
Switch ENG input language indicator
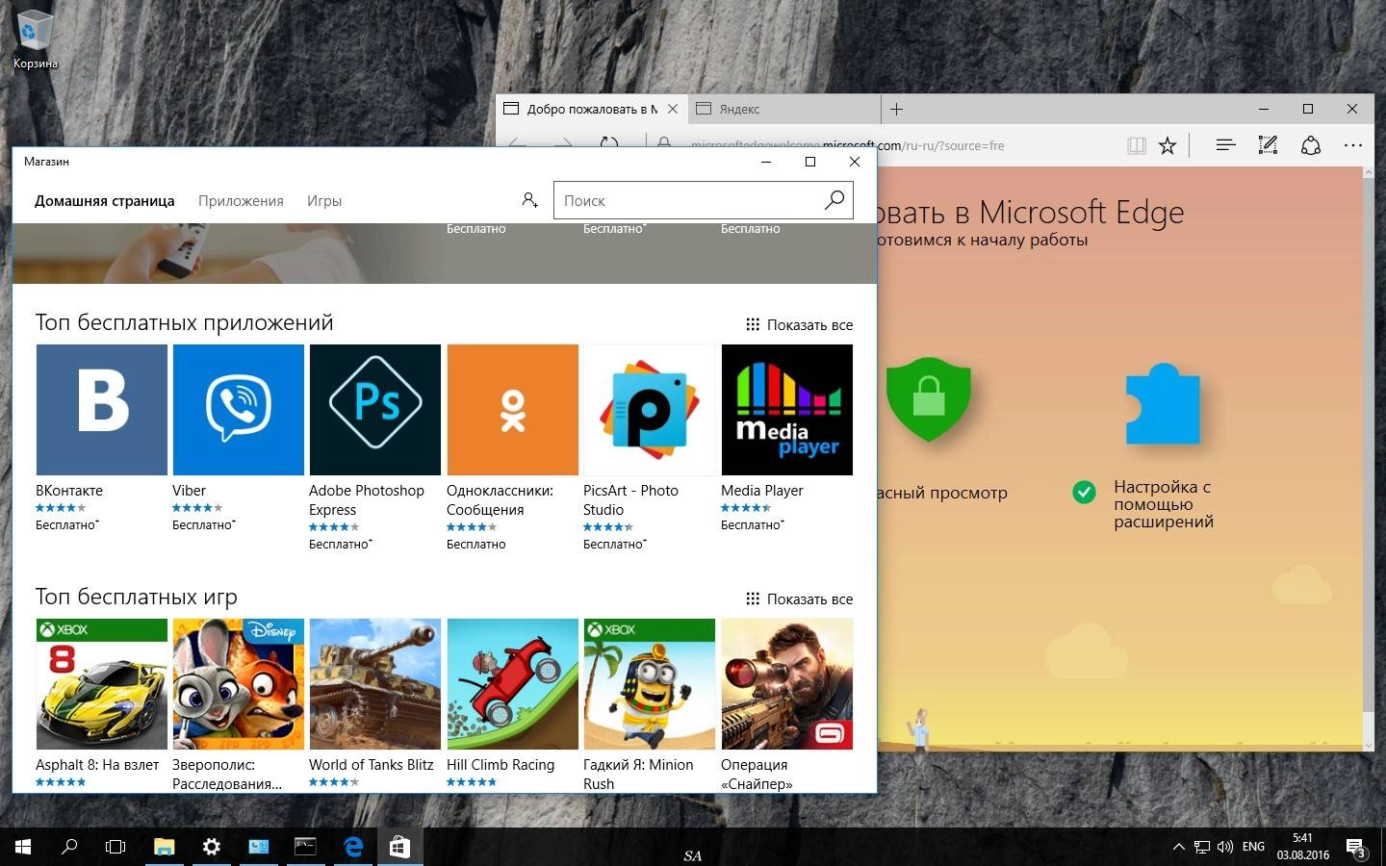tap(1253, 847)
